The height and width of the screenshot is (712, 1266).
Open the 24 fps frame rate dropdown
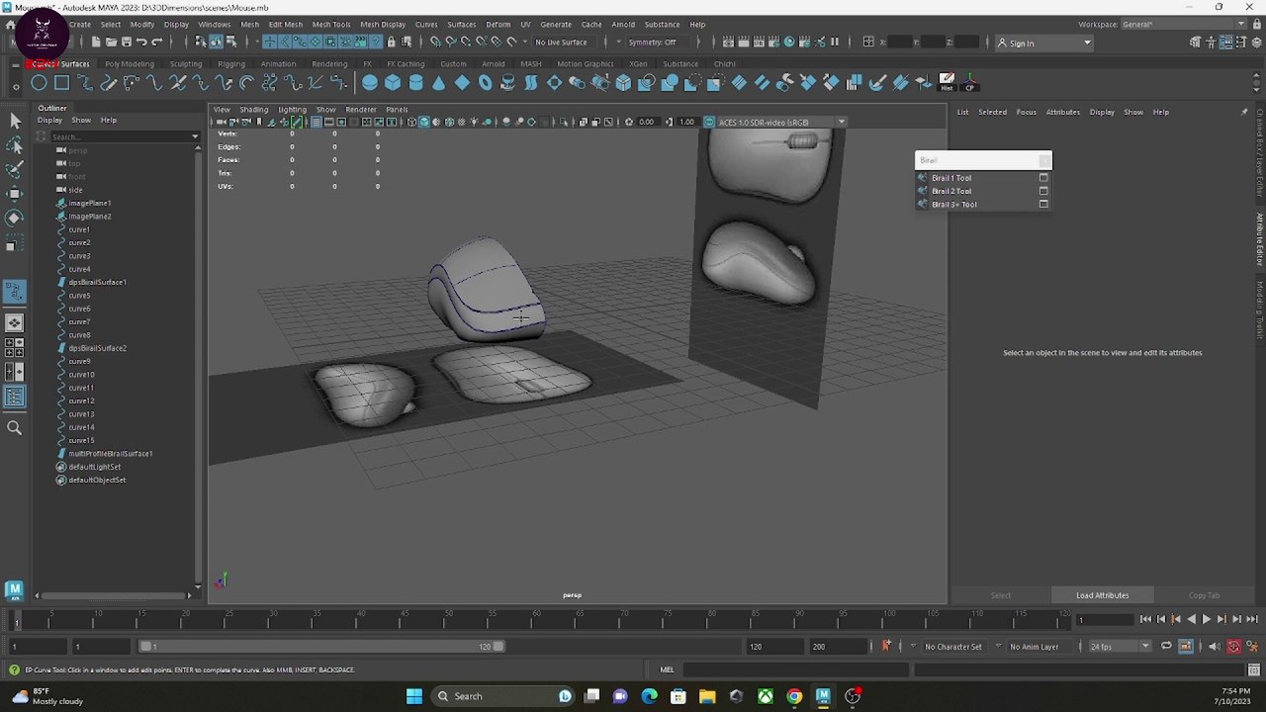click(x=1119, y=647)
